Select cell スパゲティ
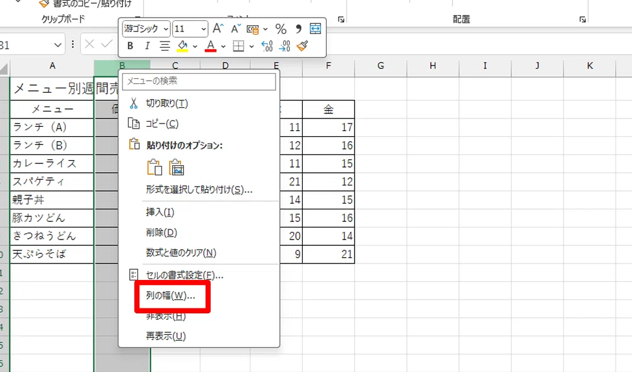The image size is (632, 372). [52, 182]
